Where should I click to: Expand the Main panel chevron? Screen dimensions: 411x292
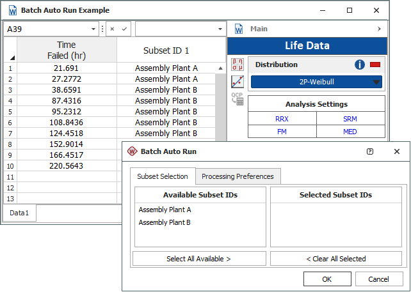pos(379,29)
